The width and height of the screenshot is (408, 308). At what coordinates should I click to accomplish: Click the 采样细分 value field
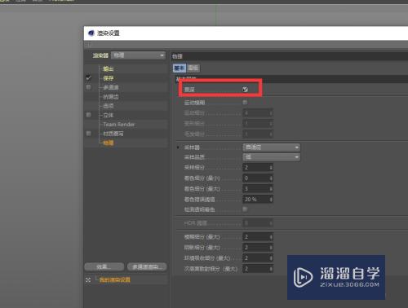coord(258,167)
